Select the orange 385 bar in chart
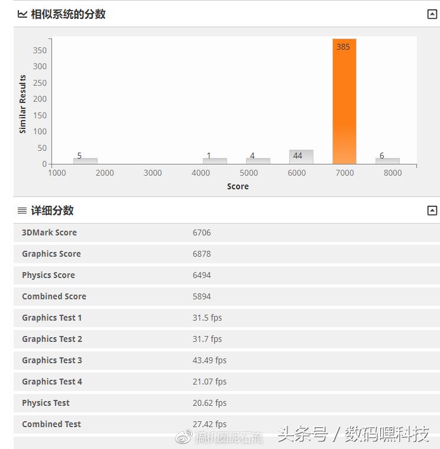The image size is (440, 449). (344, 101)
